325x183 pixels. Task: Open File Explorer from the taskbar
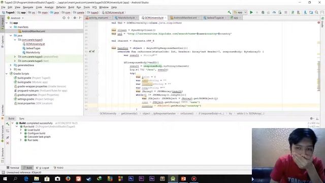click(x=37, y=178)
